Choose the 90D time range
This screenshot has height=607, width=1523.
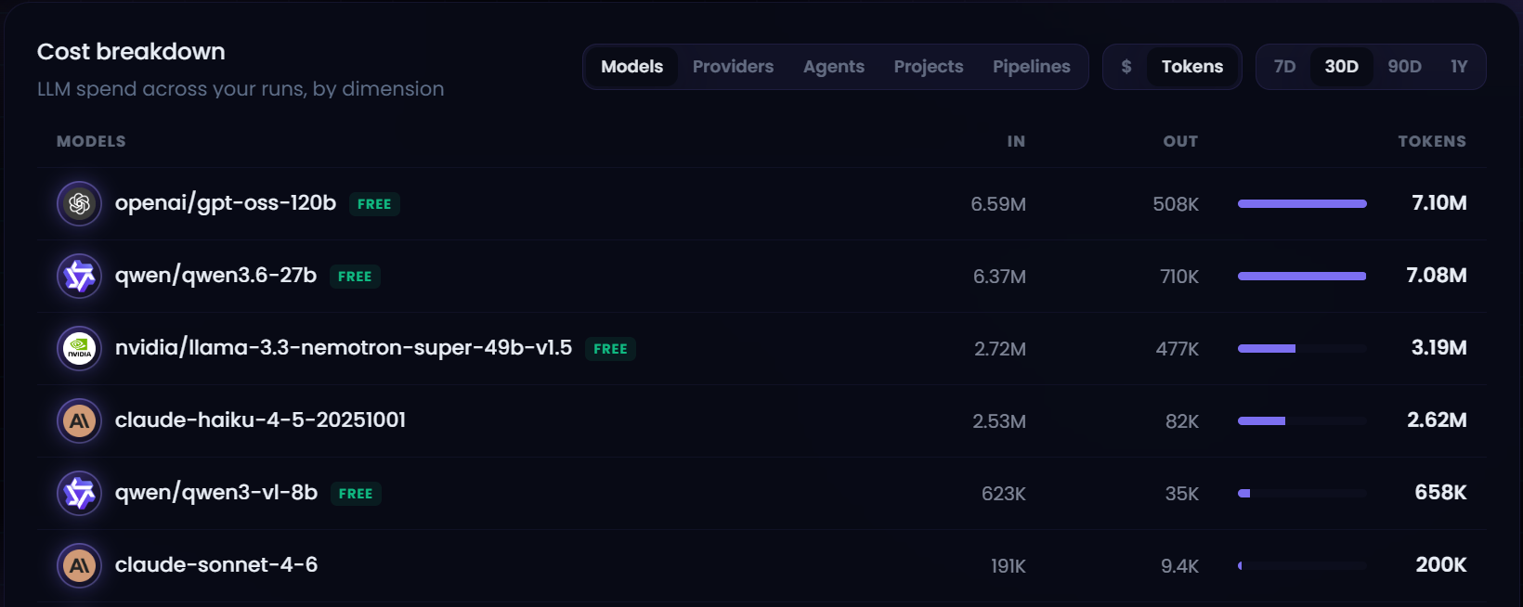pyautogui.click(x=1404, y=67)
